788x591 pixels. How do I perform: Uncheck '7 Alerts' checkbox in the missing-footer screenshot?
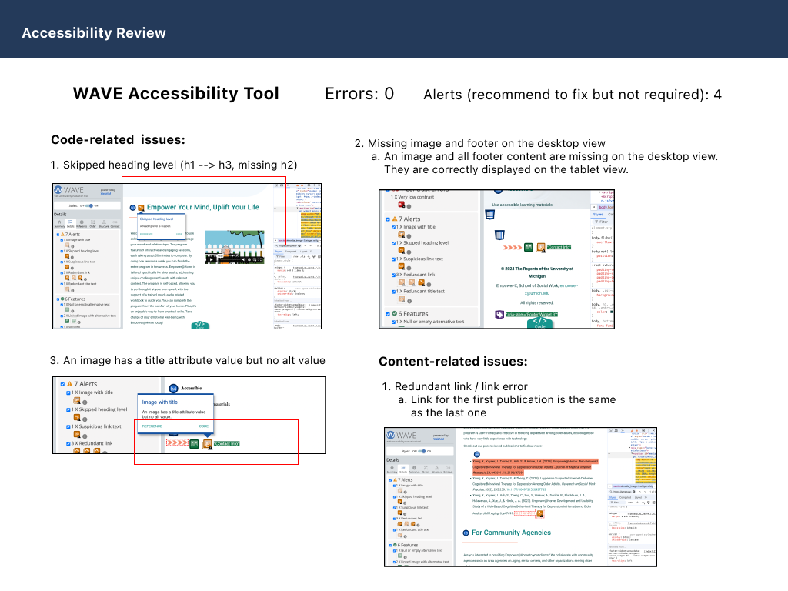(389, 219)
